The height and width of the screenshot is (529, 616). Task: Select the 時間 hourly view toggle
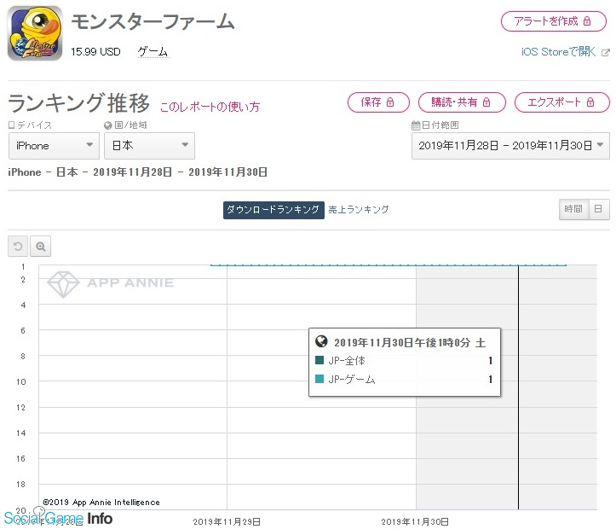(573, 209)
